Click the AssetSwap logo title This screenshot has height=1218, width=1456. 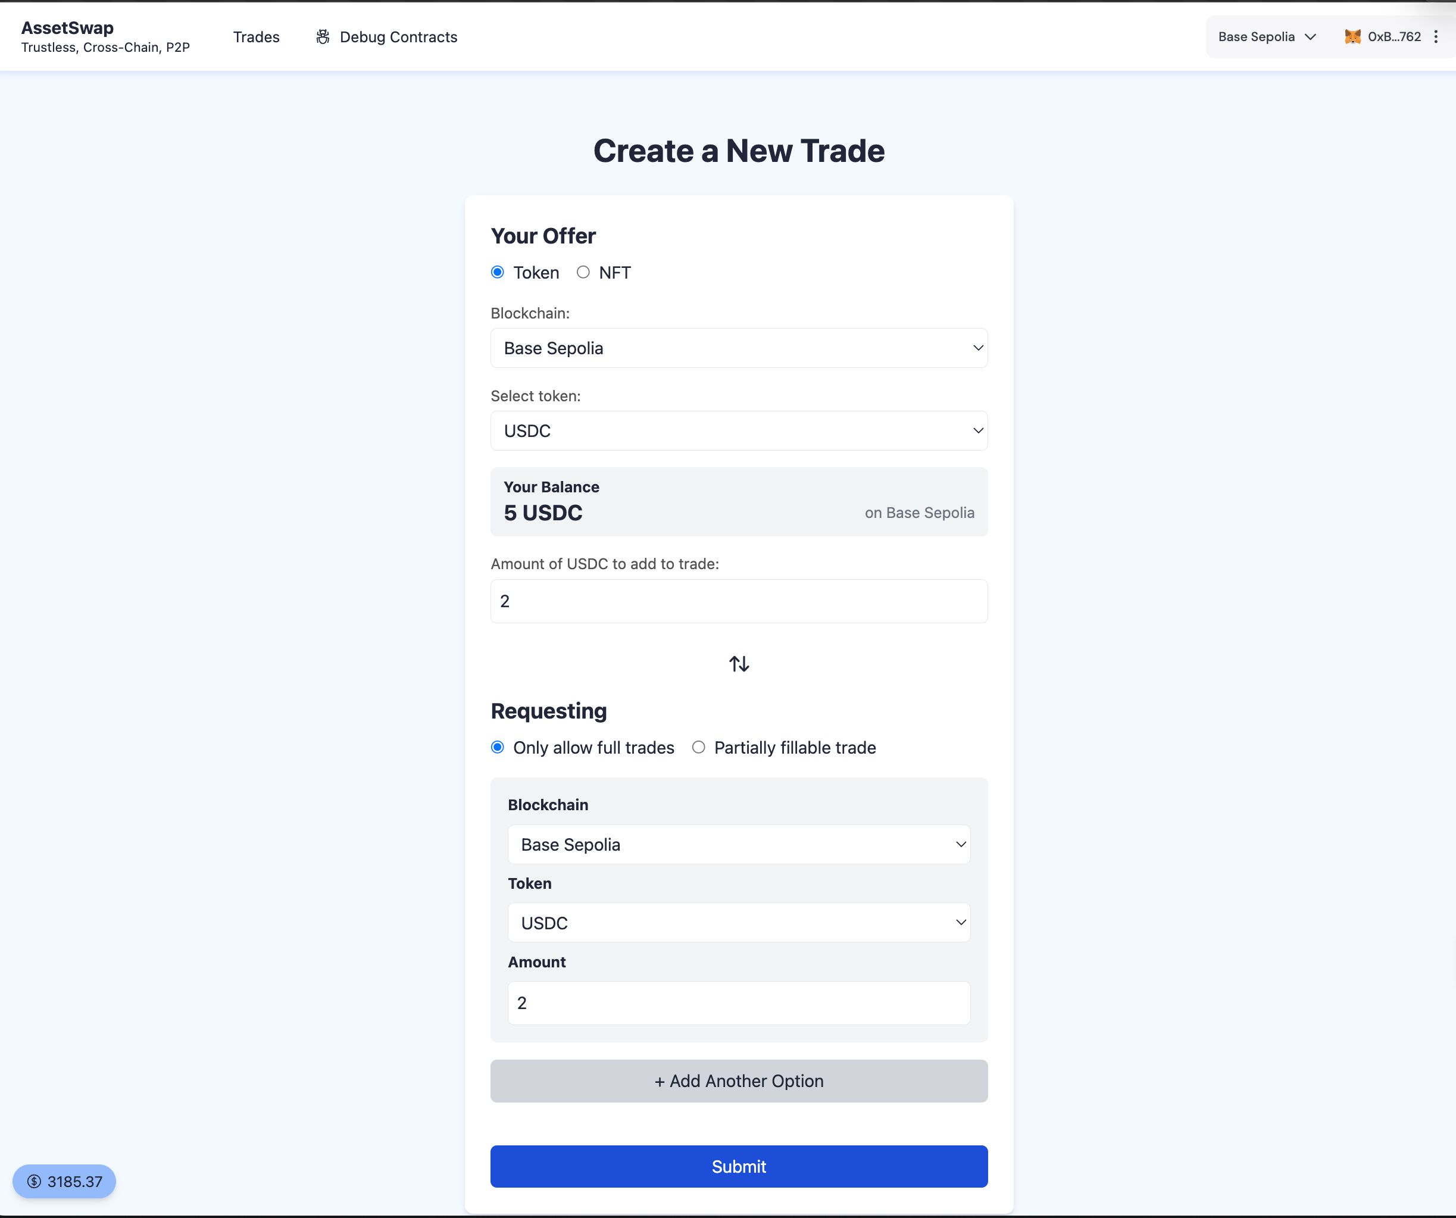coord(67,28)
